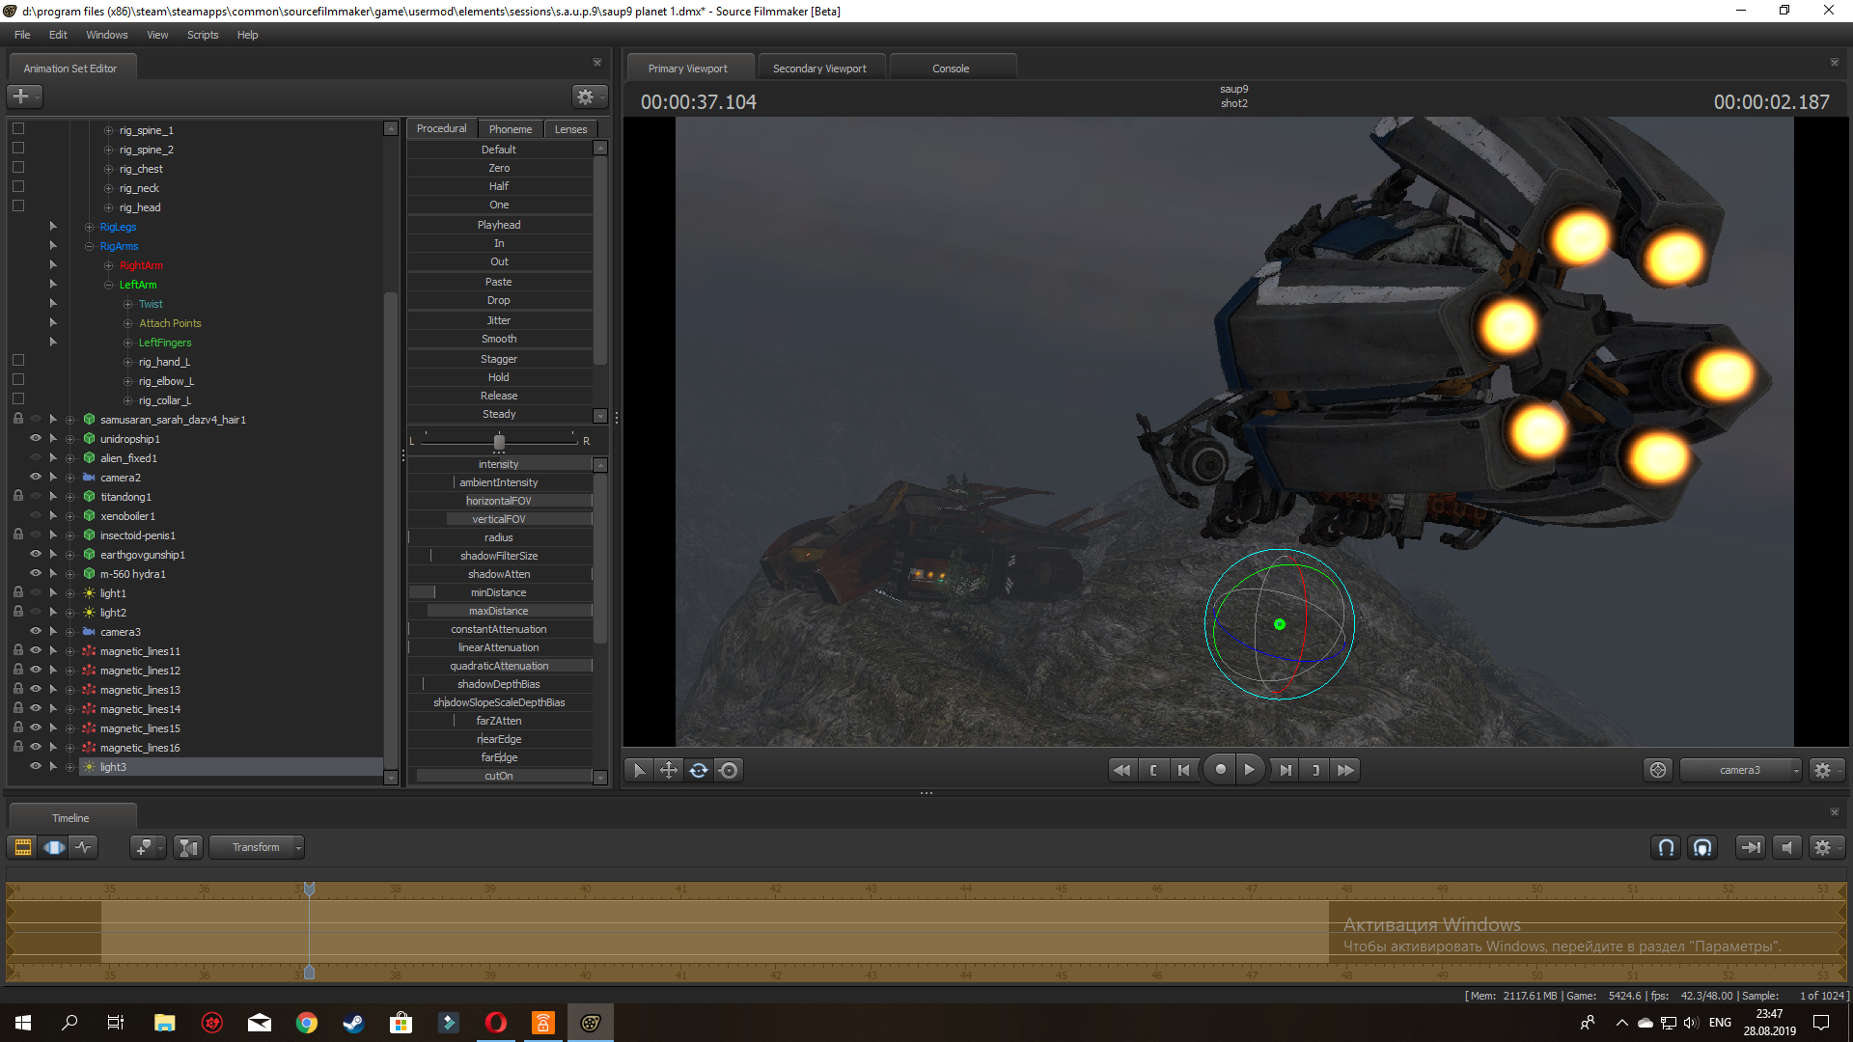Expand camera3 tree node
The image size is (1853, 1042).
(x=69, y=632)
